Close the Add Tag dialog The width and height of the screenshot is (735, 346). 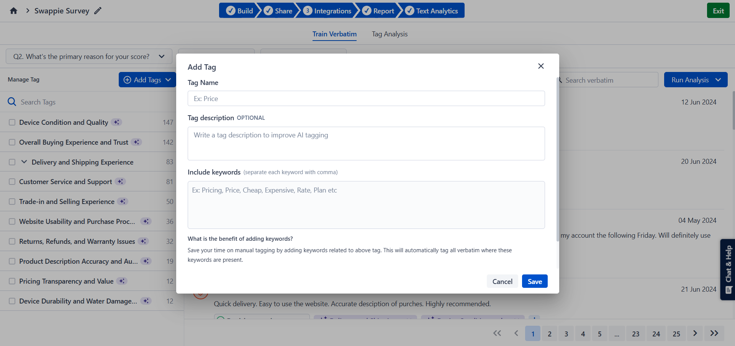pyautogui.click(x=541, y=66)
